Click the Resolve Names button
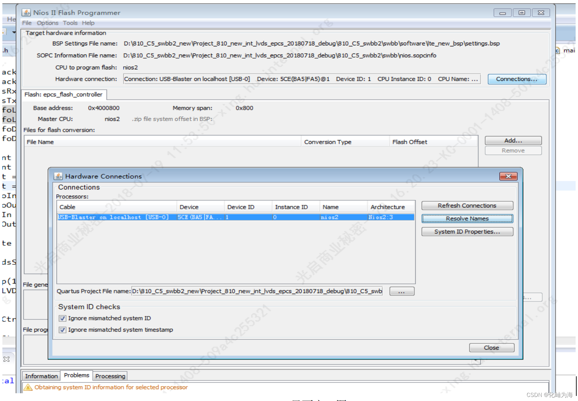The height and width of the screenshot is (401, 578). (x=467, y=218)
